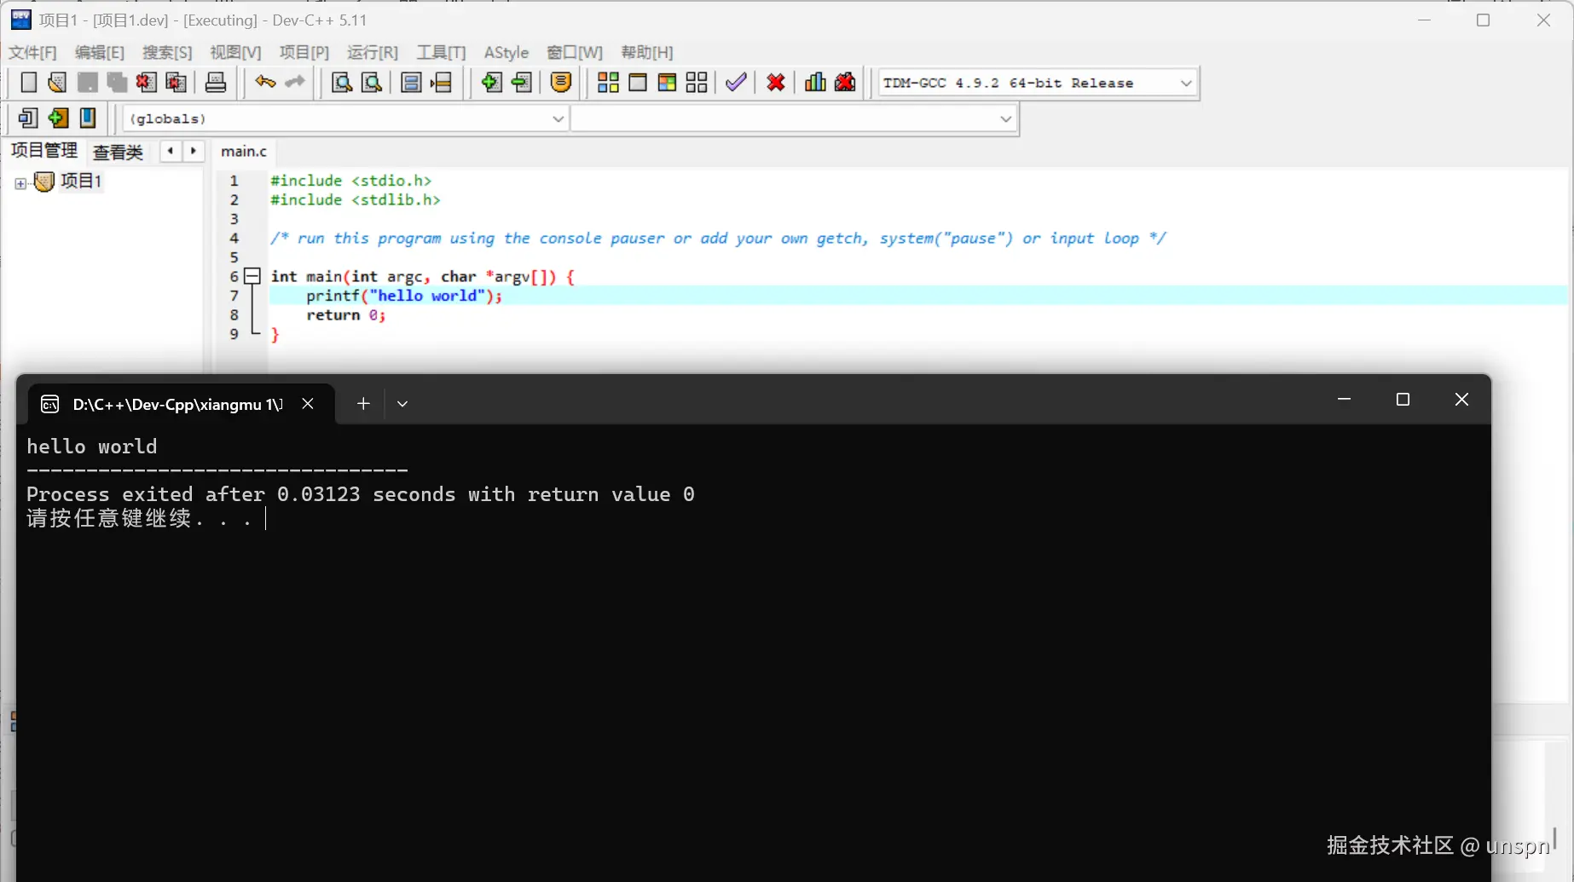Click the Delete profiling information icon
This screenshot has width=1574, height=882.
click(845, 83)
